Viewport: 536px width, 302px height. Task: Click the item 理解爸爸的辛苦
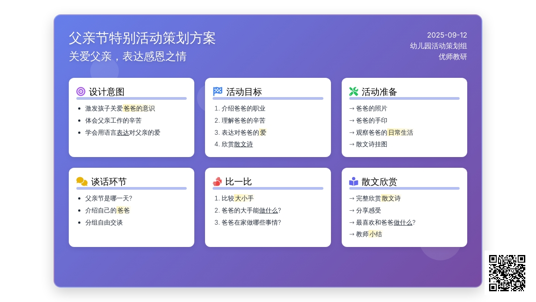pyautogui.click(x=243, y=120)
